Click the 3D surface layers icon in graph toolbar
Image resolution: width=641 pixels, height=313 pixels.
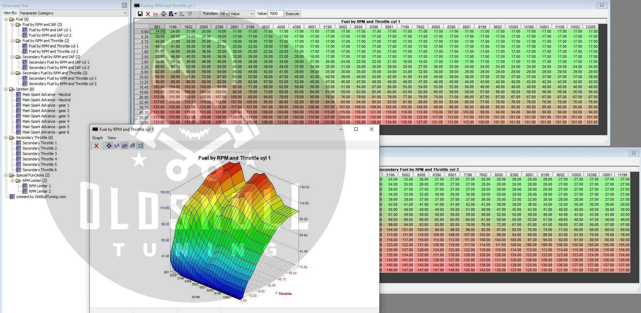pos(133,146)
